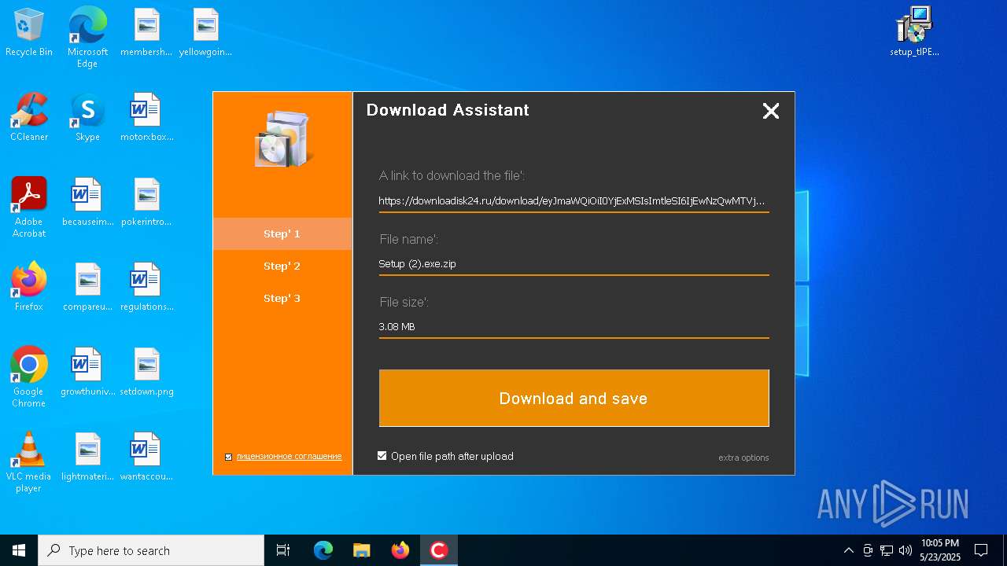Select setdown.png file icon
This screenshot has height=566, width=1007.
pos(146,372)
